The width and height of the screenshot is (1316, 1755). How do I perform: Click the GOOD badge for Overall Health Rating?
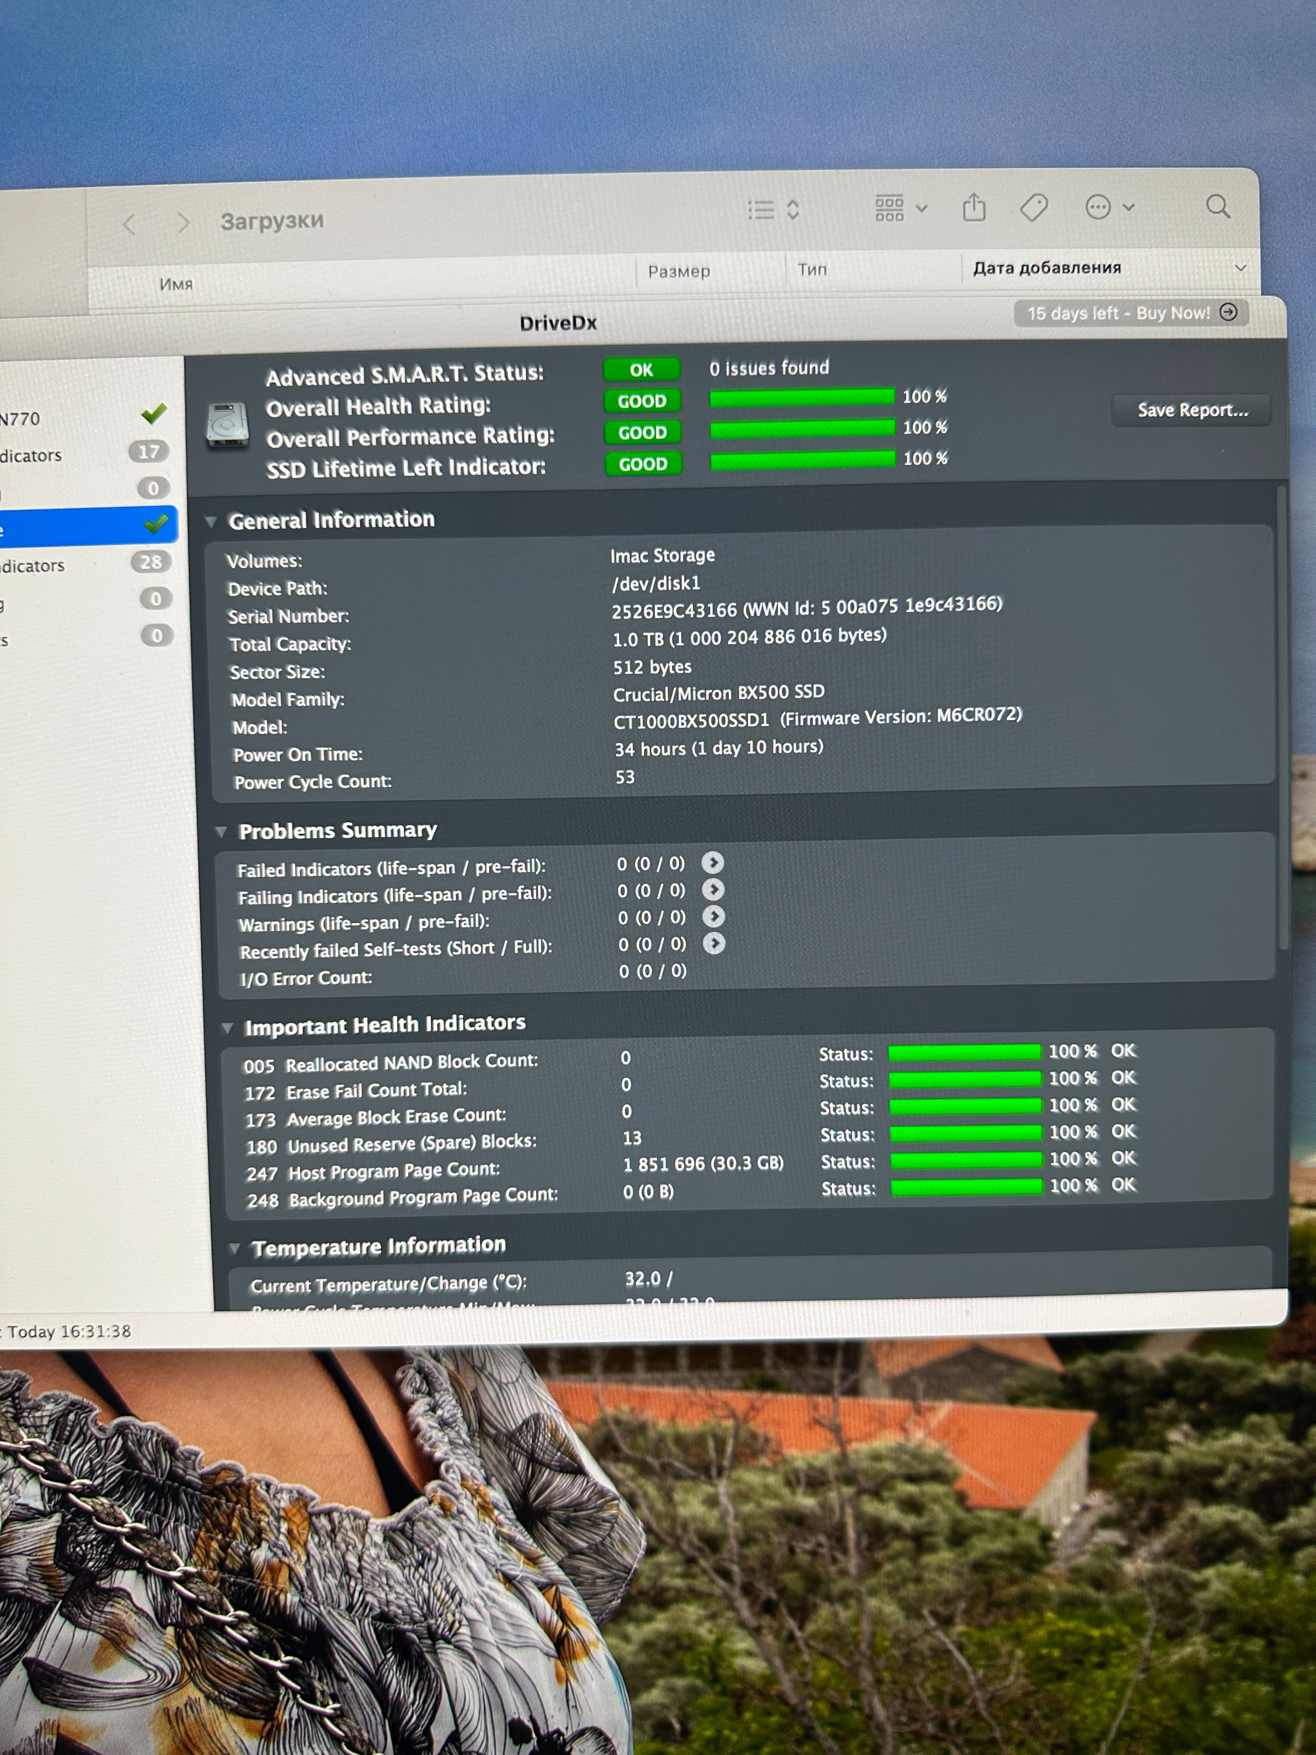coord(642,401)
